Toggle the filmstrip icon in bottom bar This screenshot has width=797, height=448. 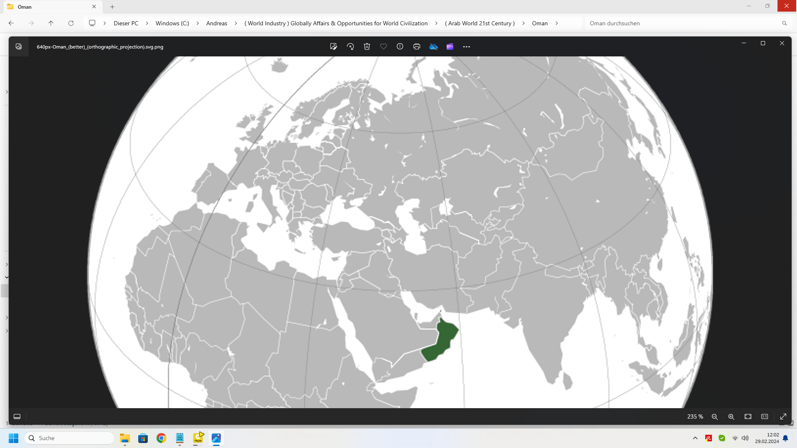pos(17,416)
